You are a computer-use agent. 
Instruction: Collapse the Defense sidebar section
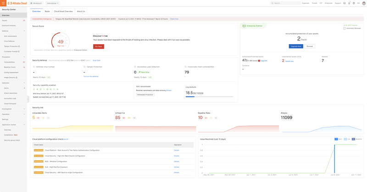click(x=24, y=31)
